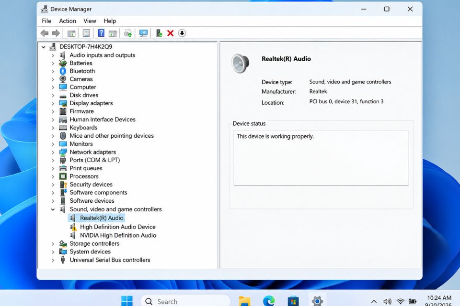Click the Disable device down-arrow icon
The image size is (460, 306).
[182, 33]
